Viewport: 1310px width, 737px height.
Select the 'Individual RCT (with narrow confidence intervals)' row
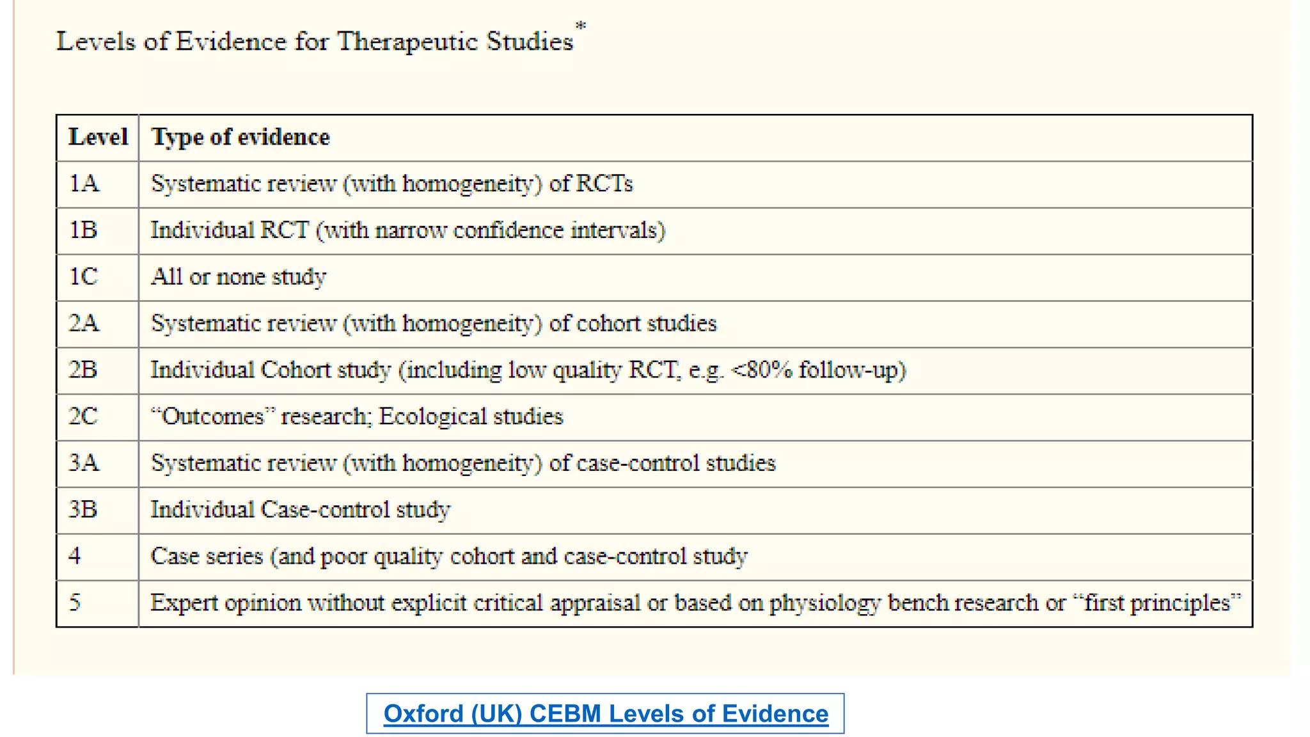(x=408, y=230)
